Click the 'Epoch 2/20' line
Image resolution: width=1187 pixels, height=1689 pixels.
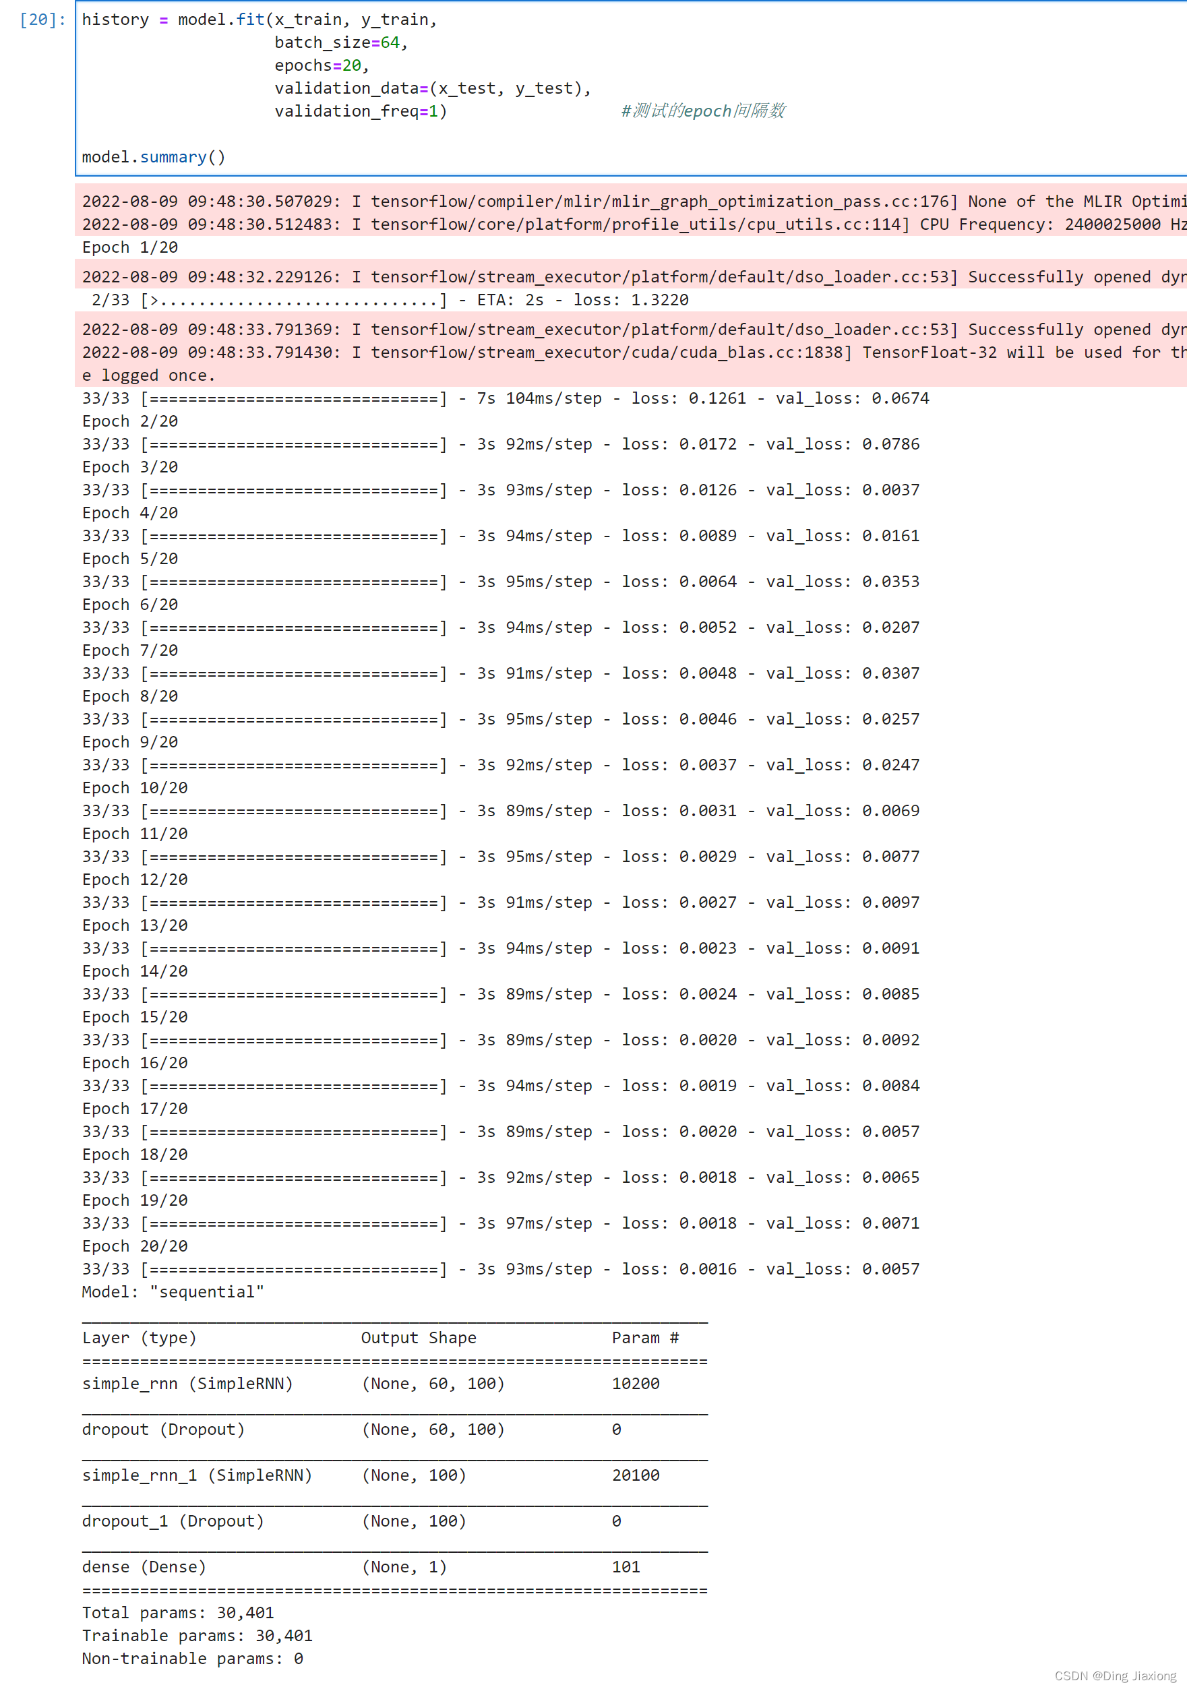(130, 421)
